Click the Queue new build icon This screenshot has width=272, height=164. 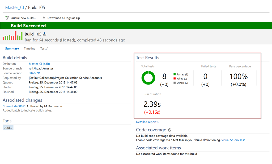(7, 18)
